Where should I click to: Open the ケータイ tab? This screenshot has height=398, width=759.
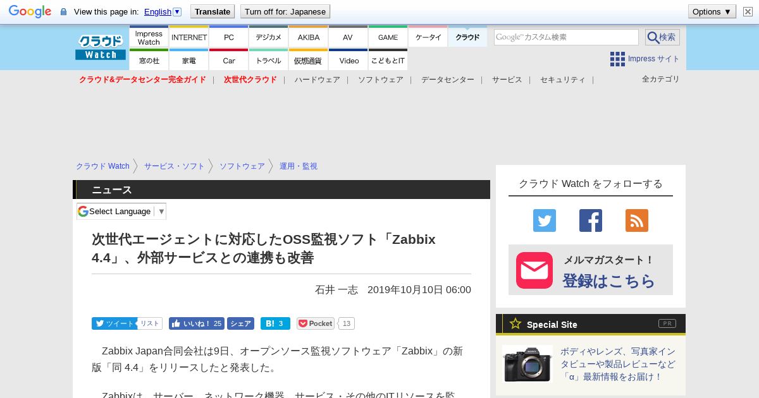(428, 37)
